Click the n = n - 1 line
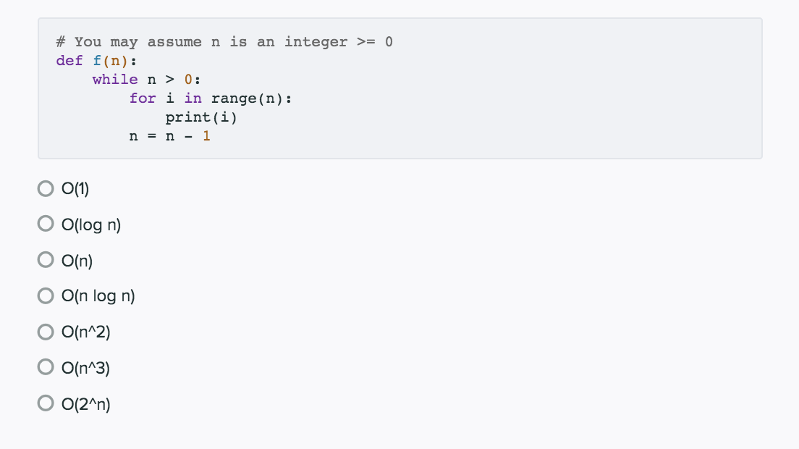Screen dimensions: 799x449 point(170,135)
